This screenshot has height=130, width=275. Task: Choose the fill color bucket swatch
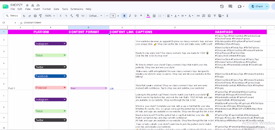pyautogui.click(x=148, y=16)
